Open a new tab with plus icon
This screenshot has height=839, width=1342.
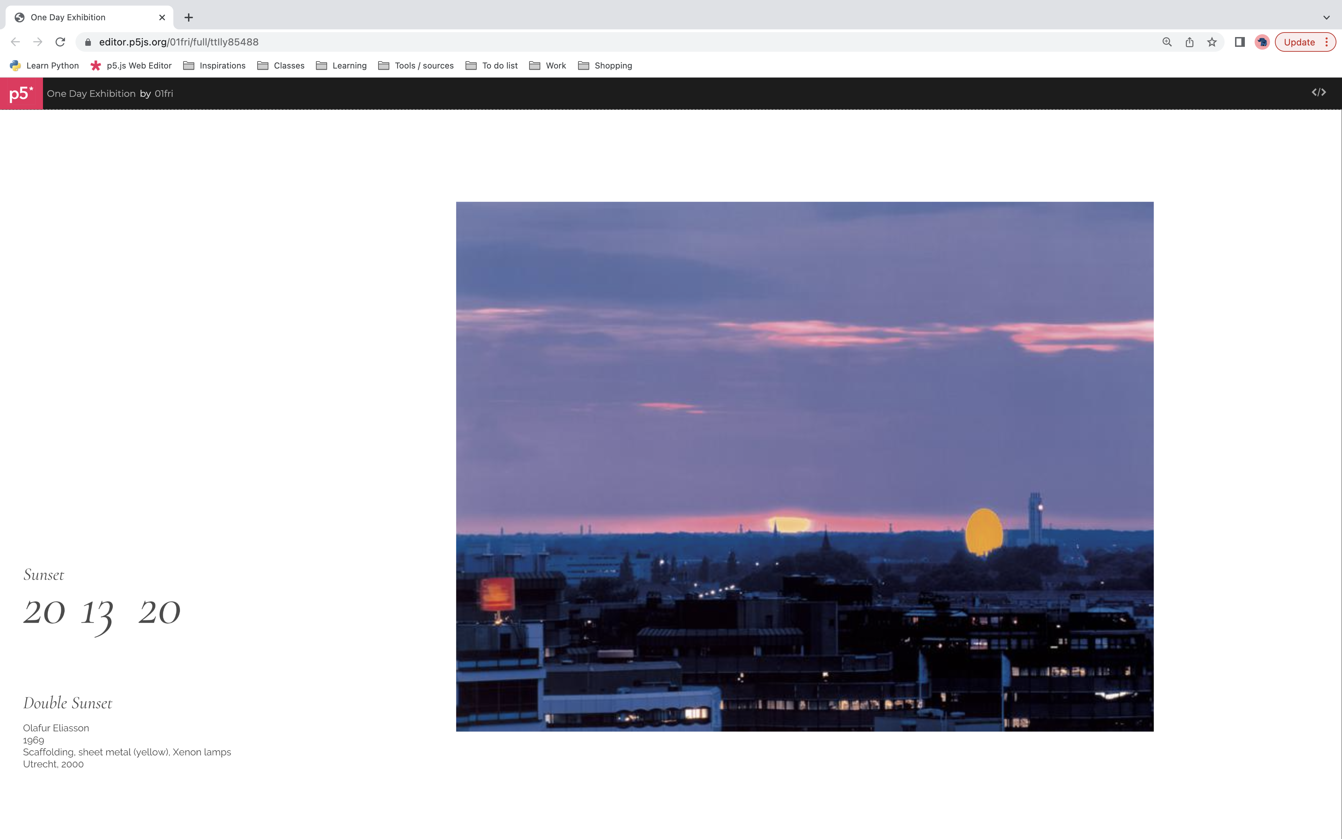coord(189,17)
